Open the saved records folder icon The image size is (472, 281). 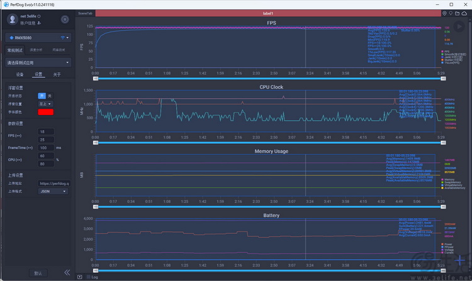pos(458,13)
